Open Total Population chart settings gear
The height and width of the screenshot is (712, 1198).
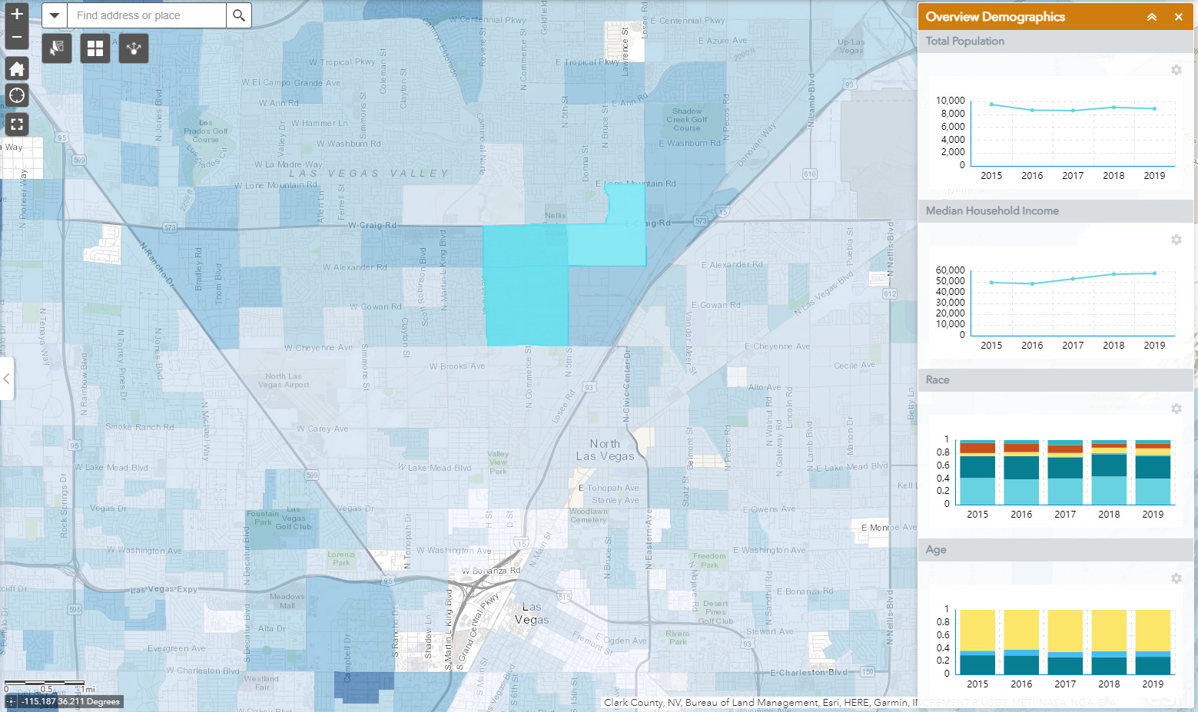point(1176,70)
